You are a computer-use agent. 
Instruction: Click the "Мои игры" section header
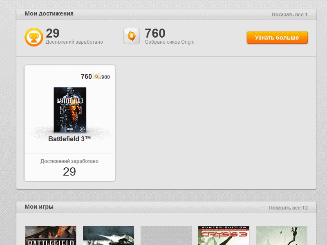click(39, 207)
